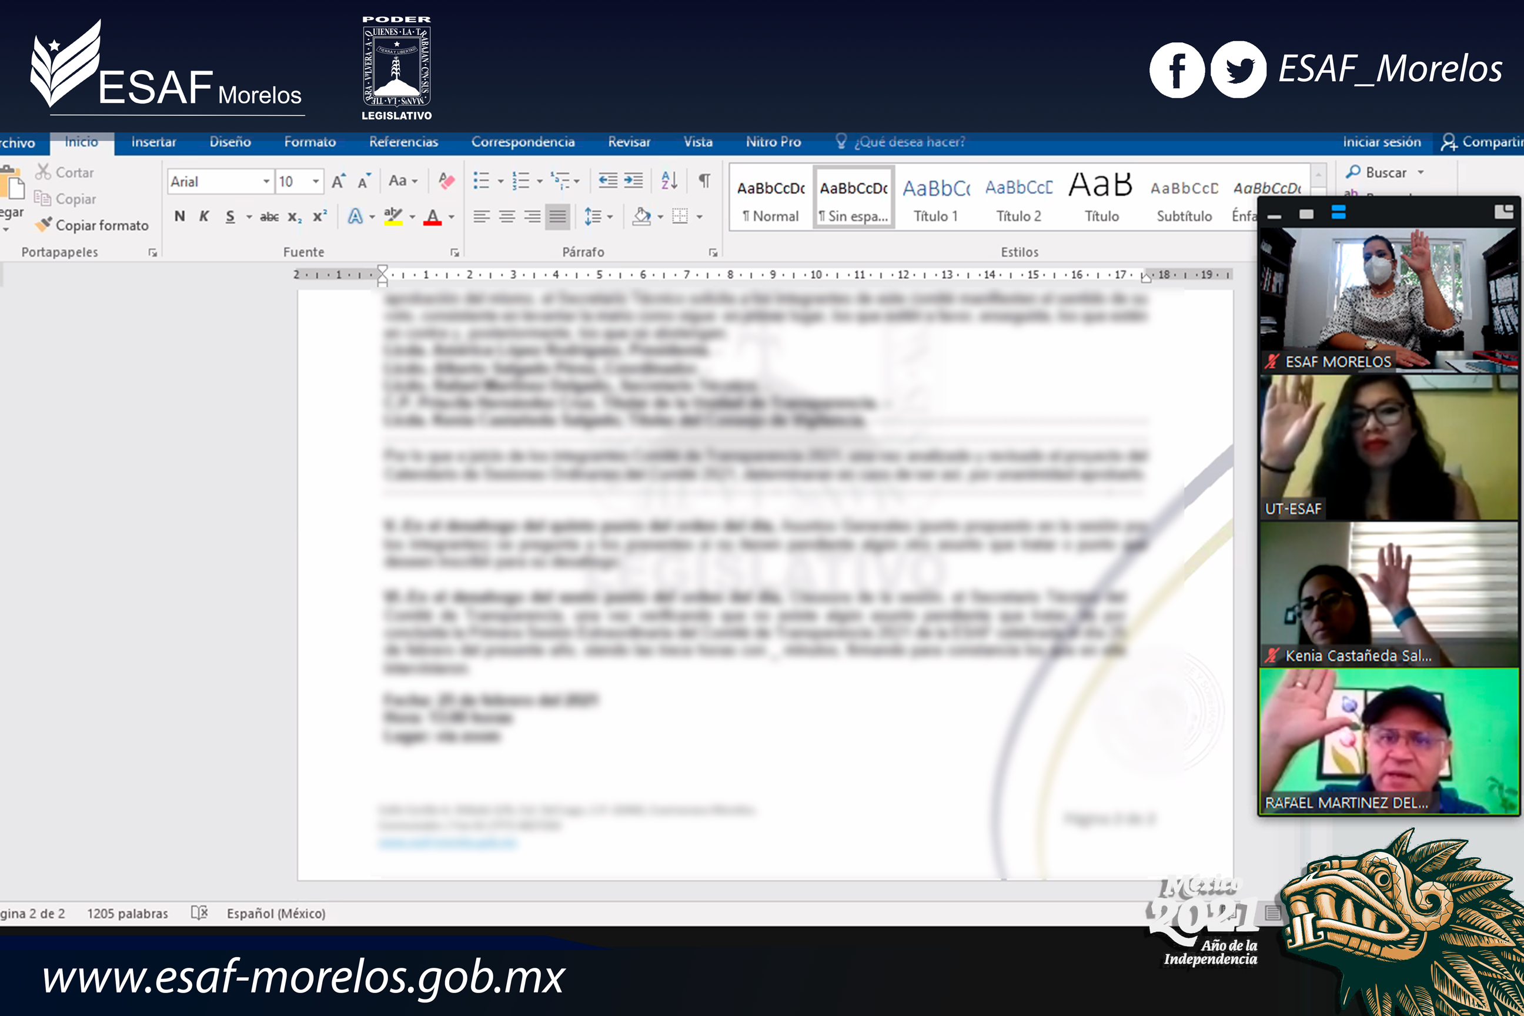Click the Clear formatting eraser icon
Screen dimensions: 1524x1016
click(446, 181)
